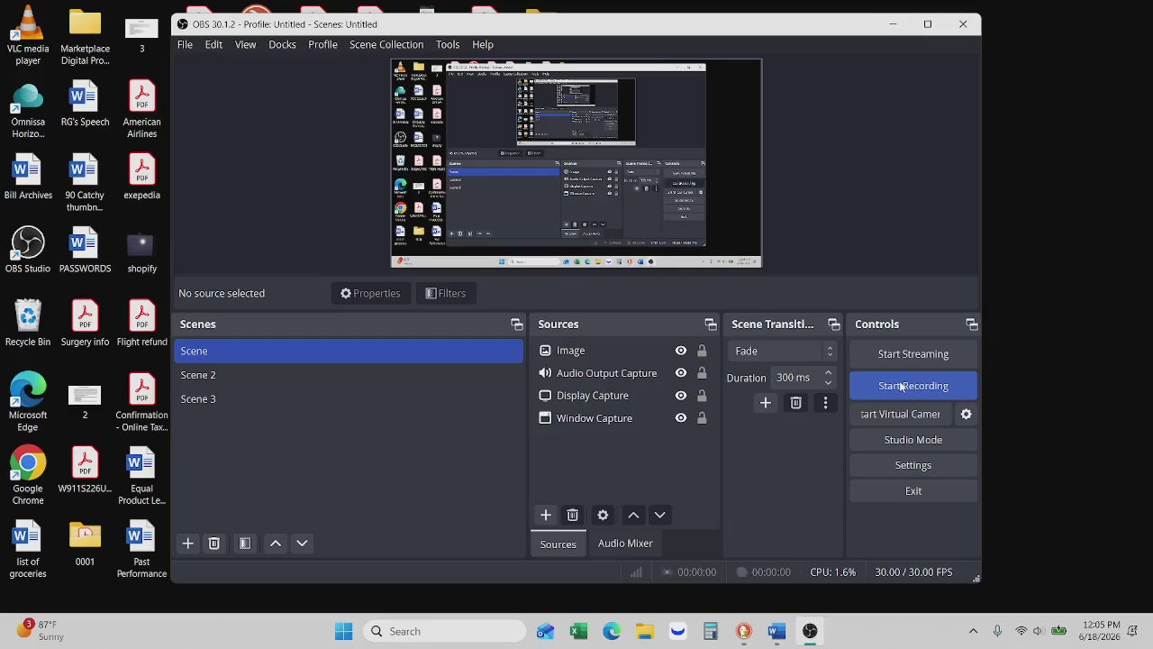The width and height of the screenshot is (1153, 649).
Task: Select Scene 2 in scenes list
Action: pyautogui.click(x=348, y=375)
